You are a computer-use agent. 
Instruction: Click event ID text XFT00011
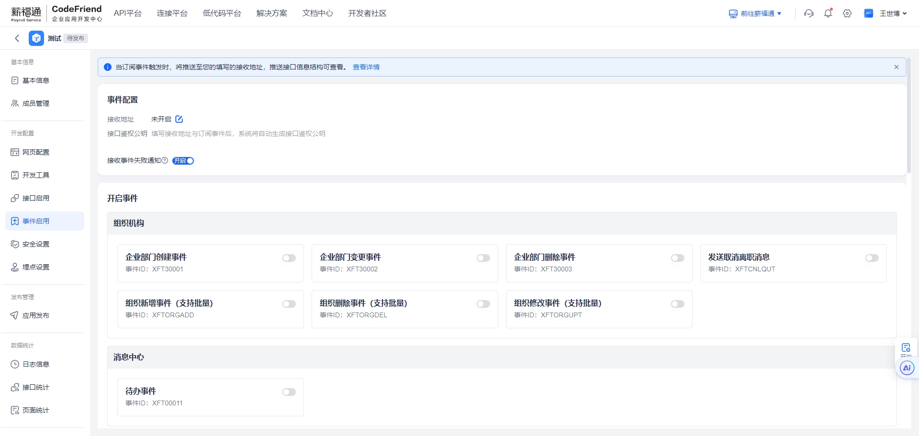(x=168, y=403)
